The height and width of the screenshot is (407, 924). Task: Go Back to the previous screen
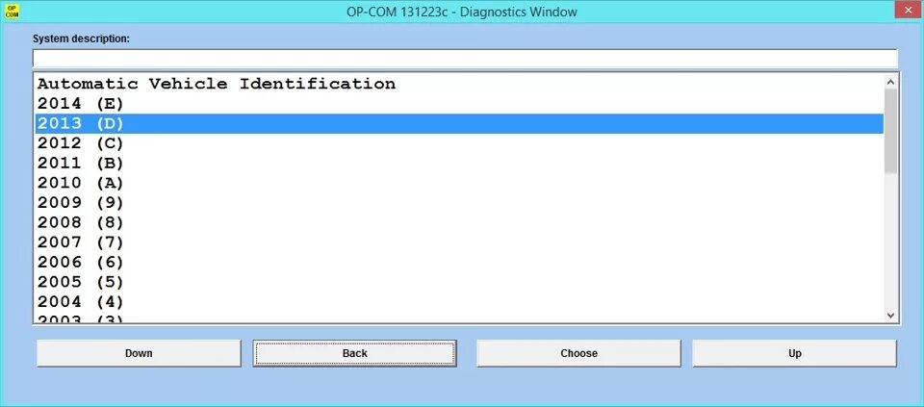355,353
